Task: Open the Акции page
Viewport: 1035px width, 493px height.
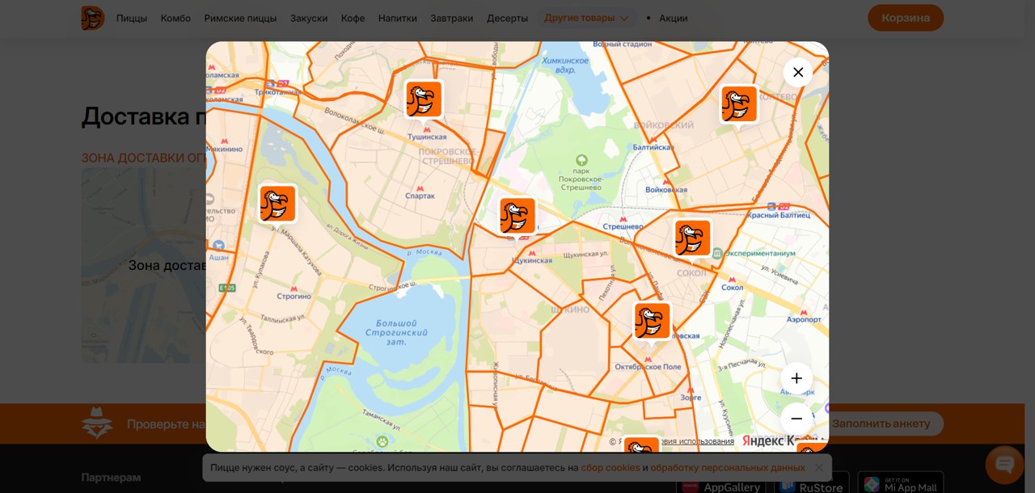Action: point(674,18)
